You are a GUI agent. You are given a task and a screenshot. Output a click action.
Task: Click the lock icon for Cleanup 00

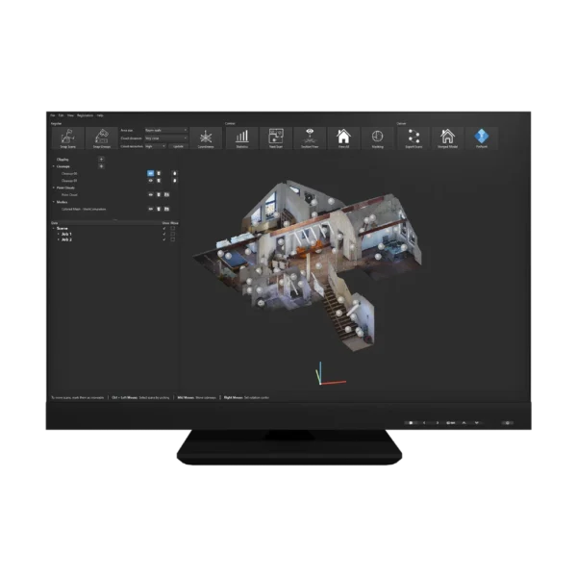(174, 173)
